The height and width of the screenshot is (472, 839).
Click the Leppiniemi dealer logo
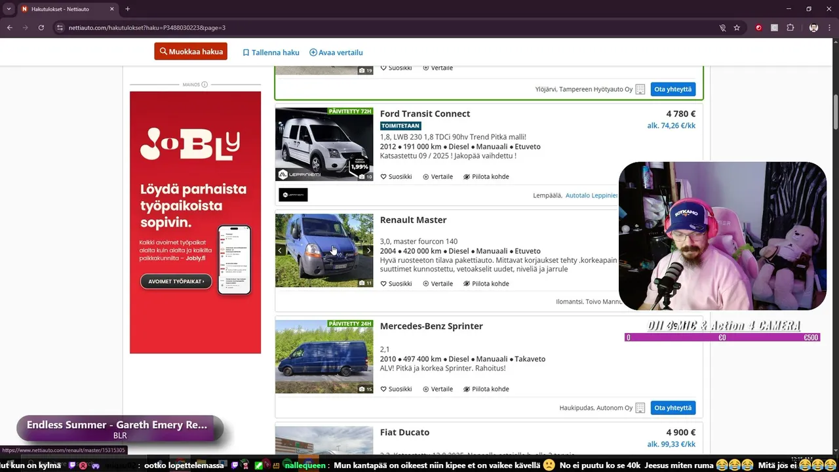[x=293, y=195]
